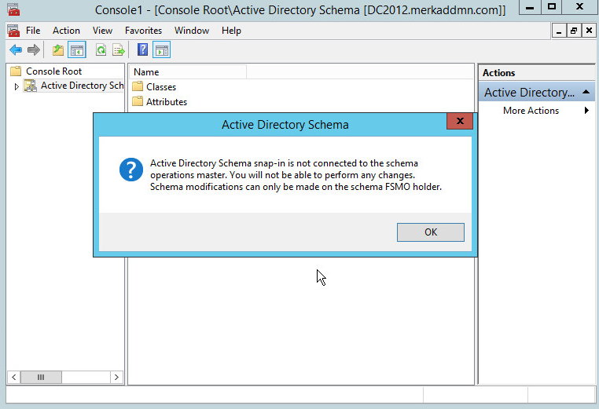Click the MMC document icon beside File
The height and width of the screenshot is (409, 599).
click(x=13, y=31)
